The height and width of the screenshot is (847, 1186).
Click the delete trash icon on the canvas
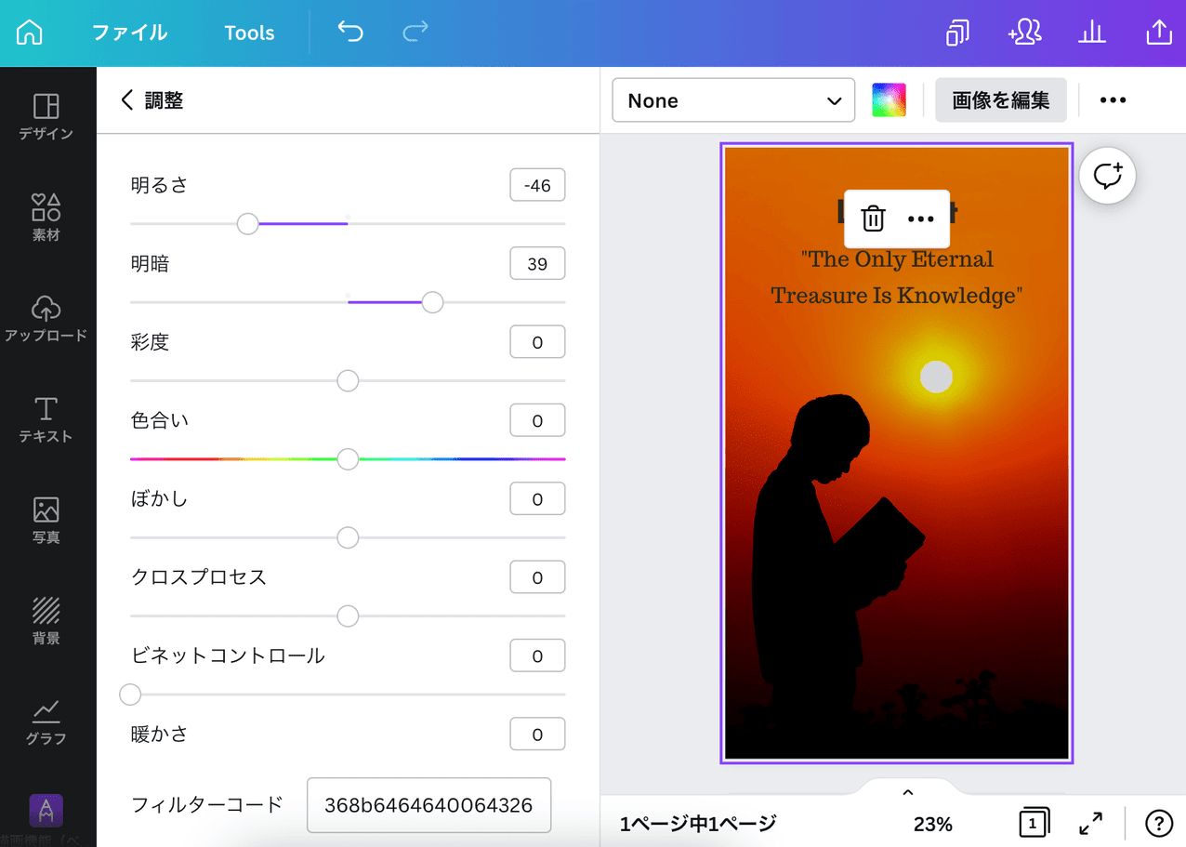coord(872,218)
